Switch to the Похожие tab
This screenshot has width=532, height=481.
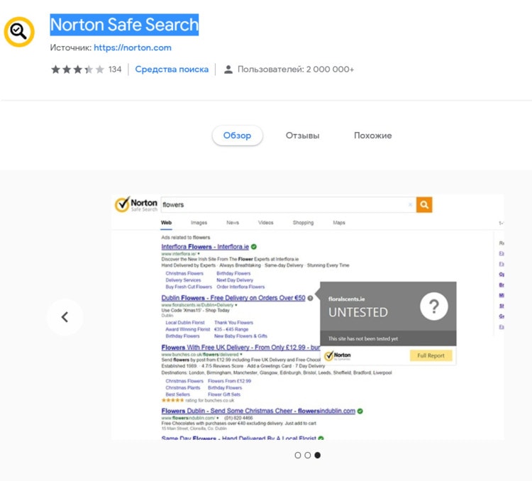coord(372,136)
